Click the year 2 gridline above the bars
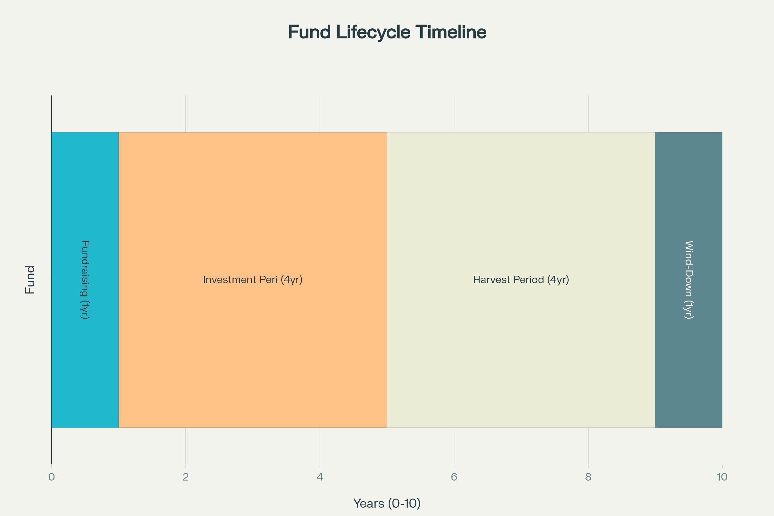 tap(186, 114)
